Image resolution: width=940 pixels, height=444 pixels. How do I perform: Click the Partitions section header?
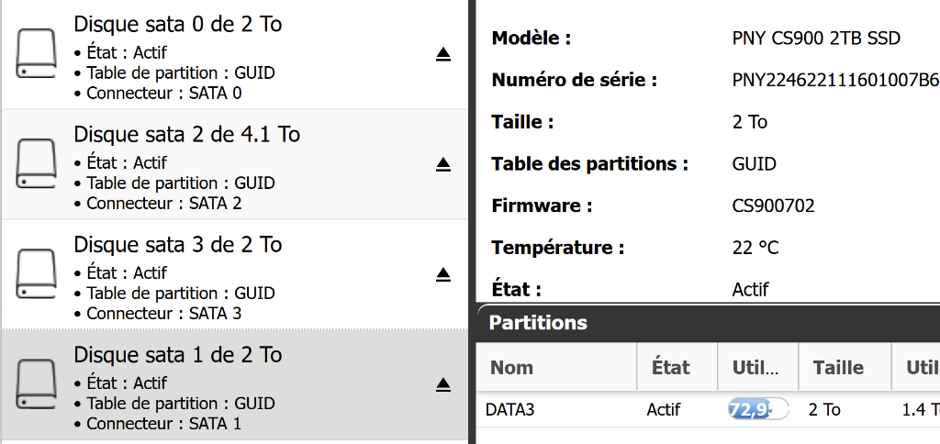click(538, 323)
